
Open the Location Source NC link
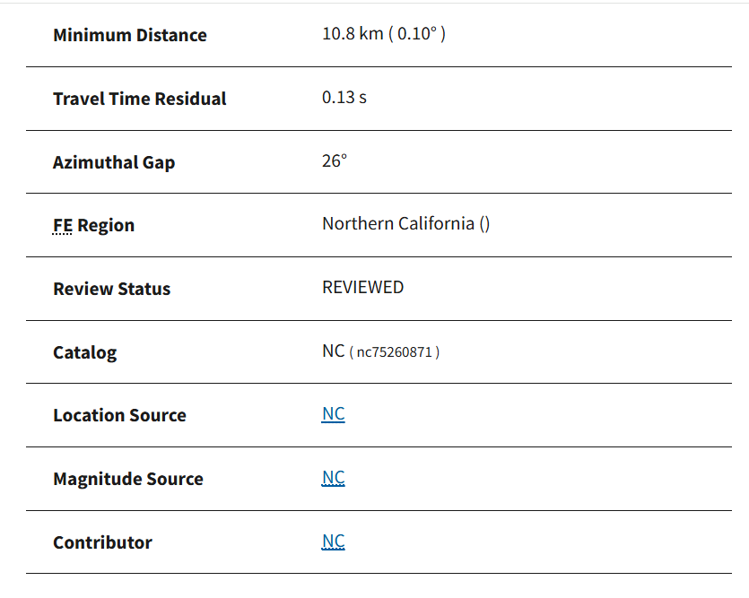[333, 414]
